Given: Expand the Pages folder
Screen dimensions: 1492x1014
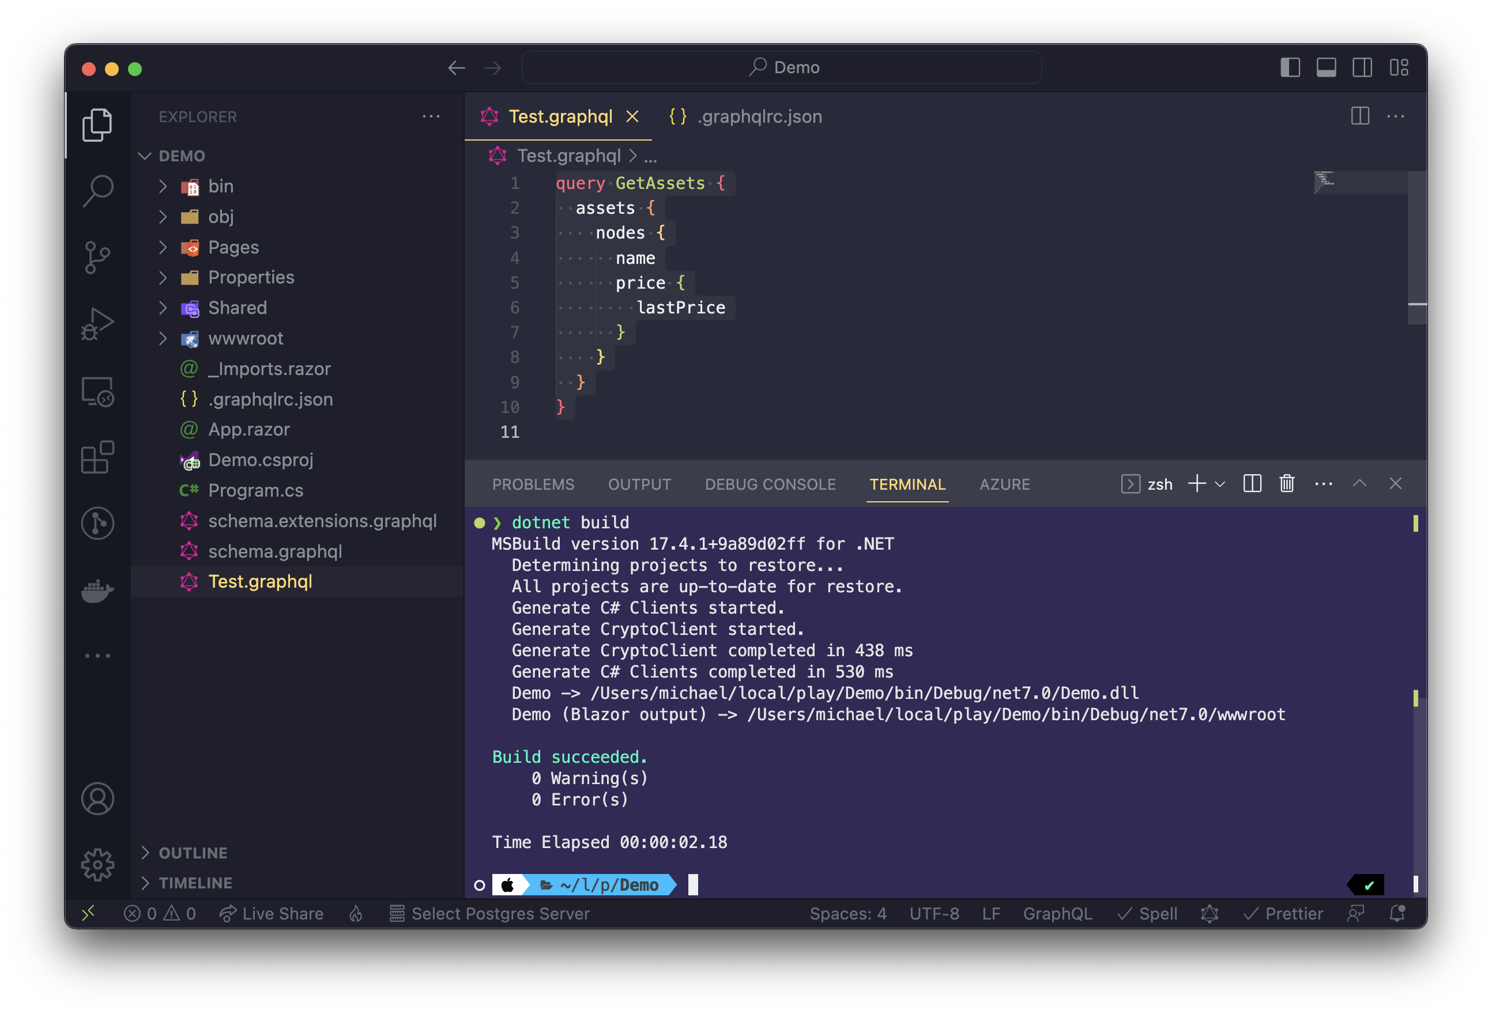Looking at the screenshot, I should [233, 247].
